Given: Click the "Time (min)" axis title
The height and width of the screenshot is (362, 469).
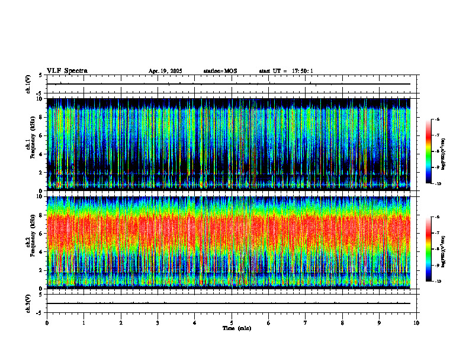Looking at the screenshot, I should coord(237,328).
